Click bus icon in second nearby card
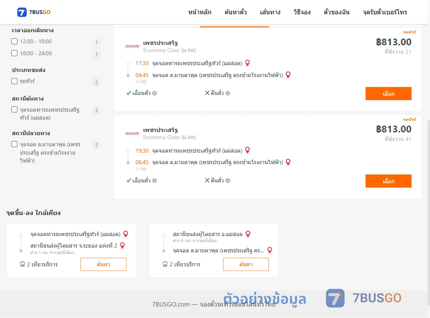This screenshot has width=430, height=318. pos(165,264)
